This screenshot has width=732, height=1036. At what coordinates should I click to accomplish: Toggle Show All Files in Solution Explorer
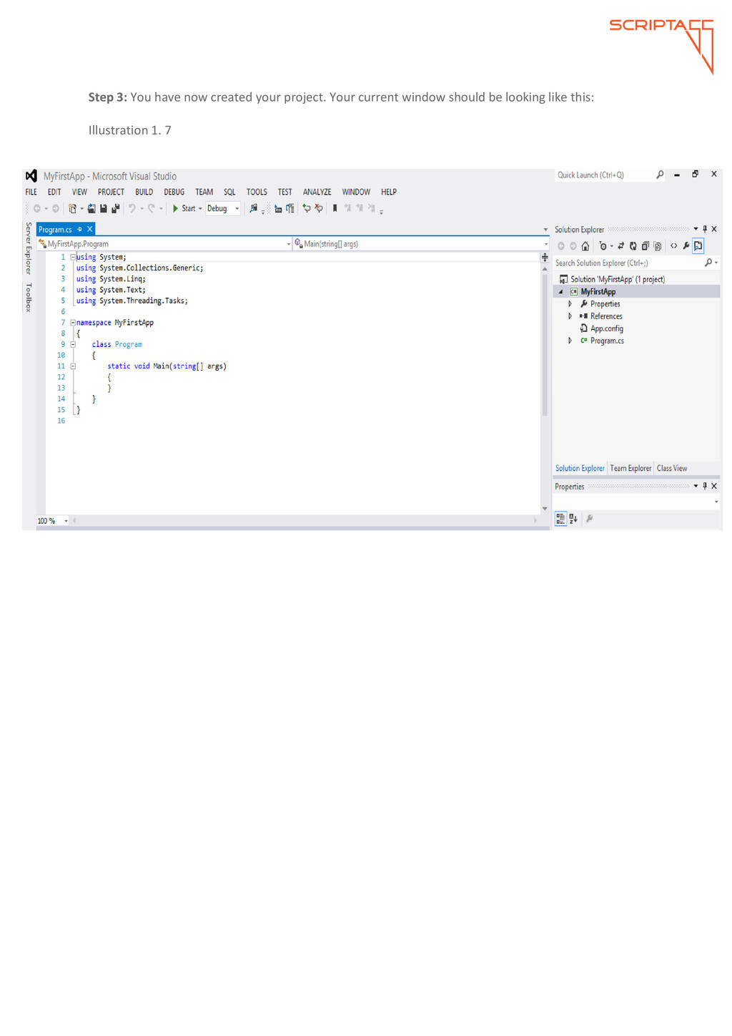658,246
